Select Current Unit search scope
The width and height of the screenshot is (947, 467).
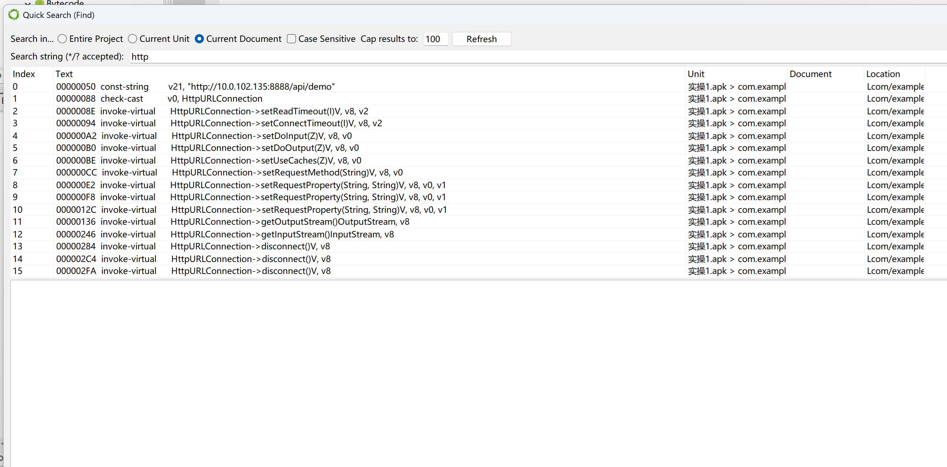click(132, 39)
